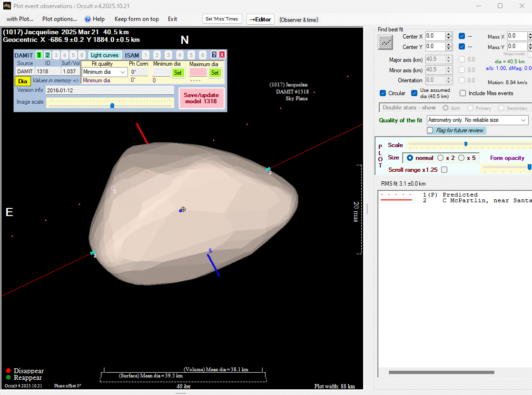Click the Set 'Miss' Times button
This screenshot has width=532, height=395.
[222, 19]
